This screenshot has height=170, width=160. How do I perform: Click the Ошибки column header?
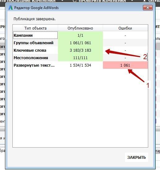click(x=125, y=28)
